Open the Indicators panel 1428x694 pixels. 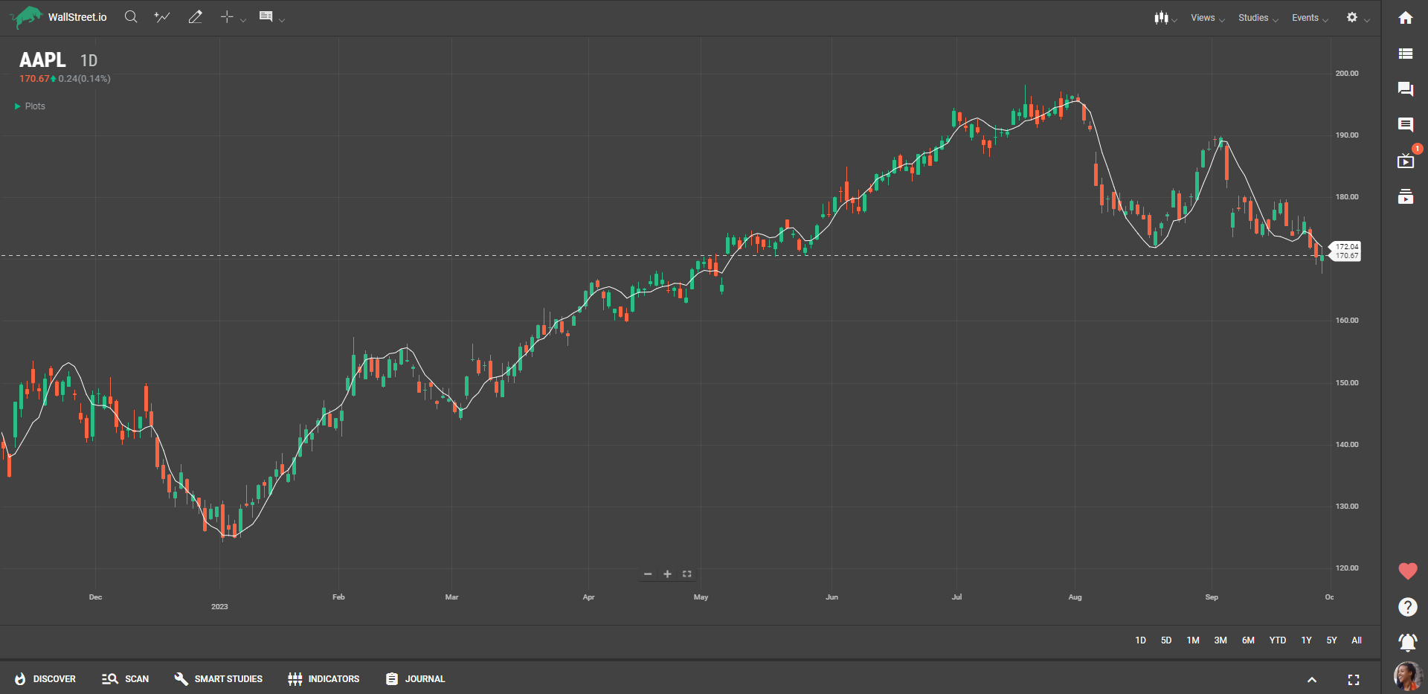point(324,679)
